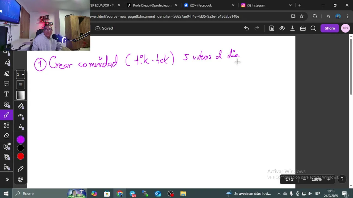Click the Saved status indicator
Screen dimensions: 353x198
[x=104, y=28]
